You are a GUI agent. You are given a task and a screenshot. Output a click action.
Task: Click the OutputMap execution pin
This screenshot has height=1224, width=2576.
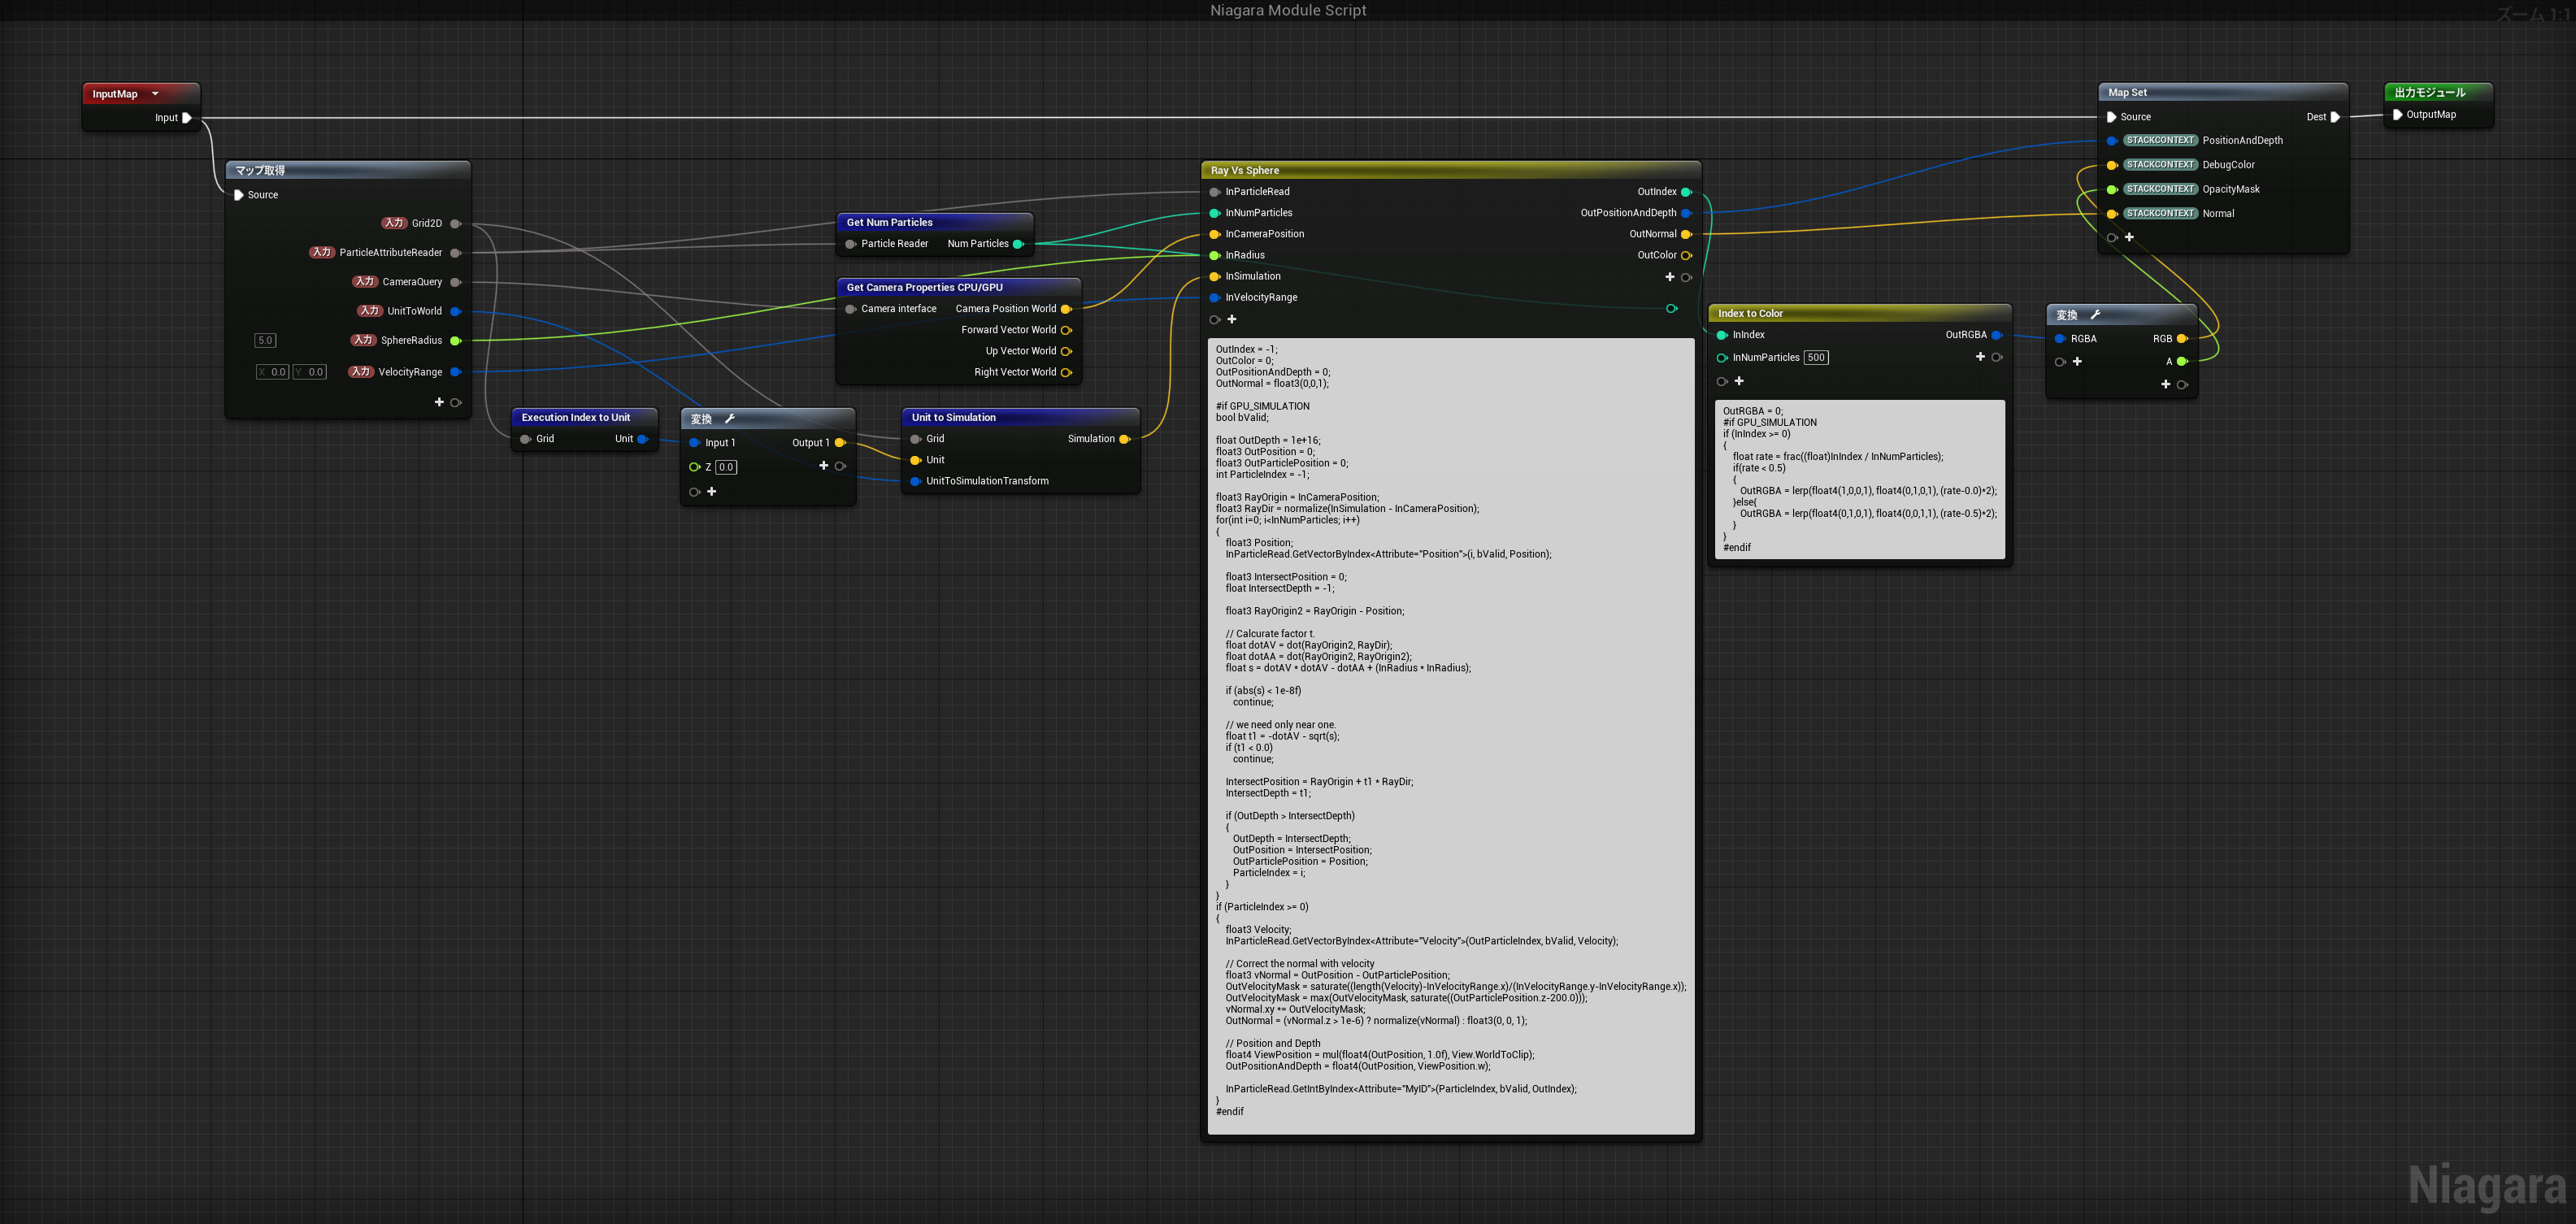(2397, 115)
